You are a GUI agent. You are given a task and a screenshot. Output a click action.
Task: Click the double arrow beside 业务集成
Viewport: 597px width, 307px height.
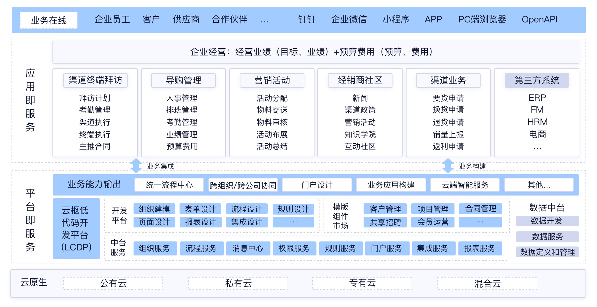coord(136,166)
